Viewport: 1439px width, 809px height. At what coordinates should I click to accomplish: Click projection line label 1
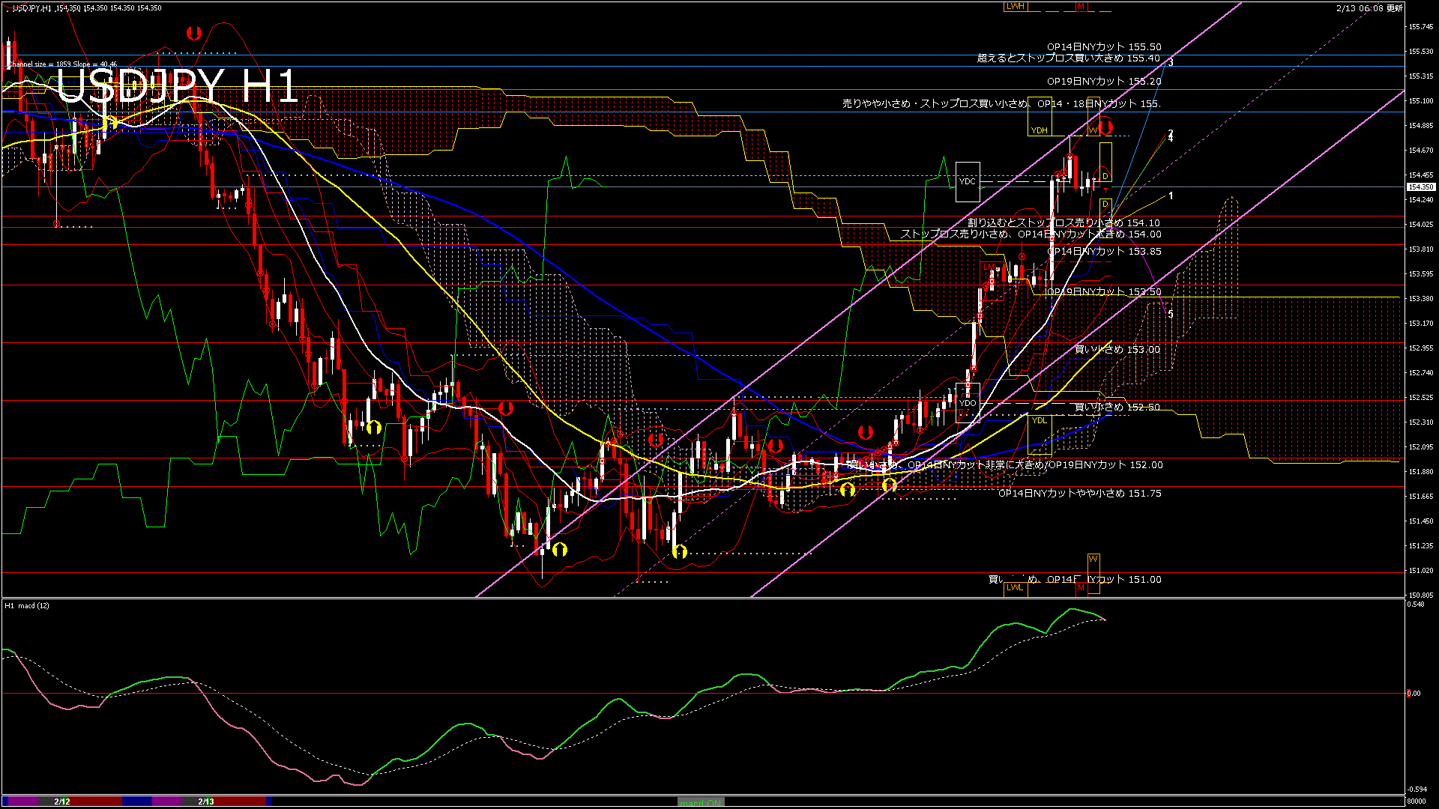pyautogui.click(x=1171, y=196)
